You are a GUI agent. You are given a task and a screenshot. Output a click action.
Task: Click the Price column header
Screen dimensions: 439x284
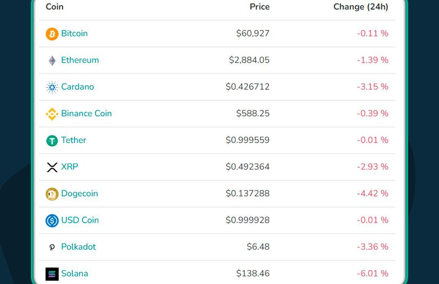[259, 7]
